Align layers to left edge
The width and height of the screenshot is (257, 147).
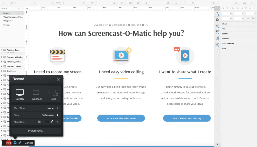tap(233, 8)
